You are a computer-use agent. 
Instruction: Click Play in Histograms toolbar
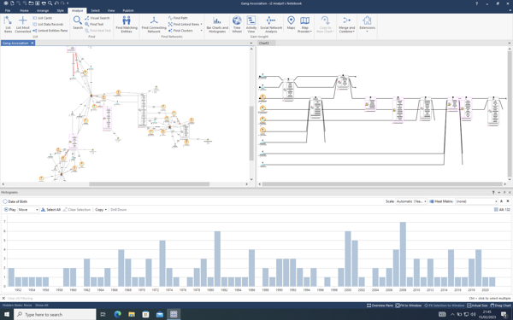(x=9, y=210)
